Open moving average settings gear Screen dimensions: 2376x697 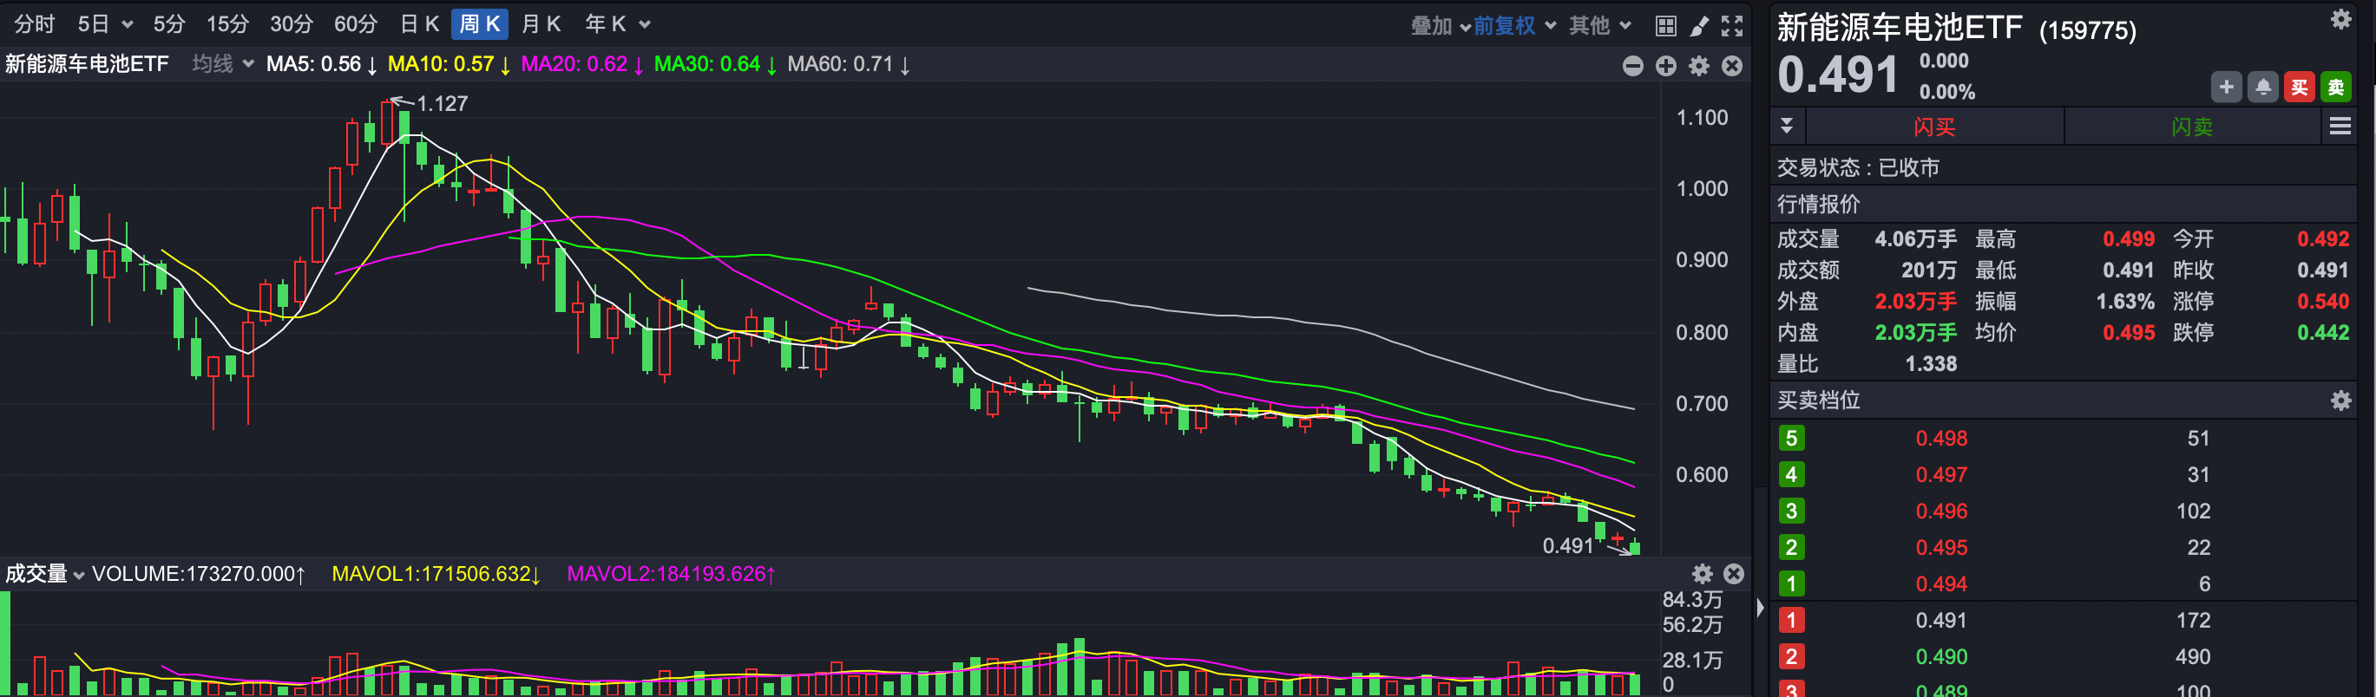coord(1699,66)
